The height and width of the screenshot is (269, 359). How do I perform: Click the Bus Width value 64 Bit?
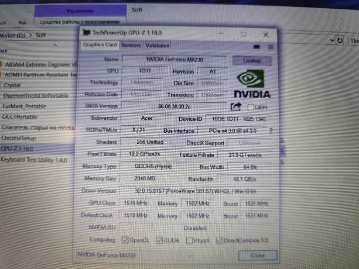pyautogui.click(x=250, y=167)
